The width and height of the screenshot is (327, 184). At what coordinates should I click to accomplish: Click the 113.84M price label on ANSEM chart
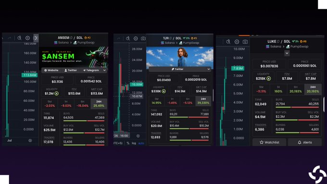[x=30, y=75]
